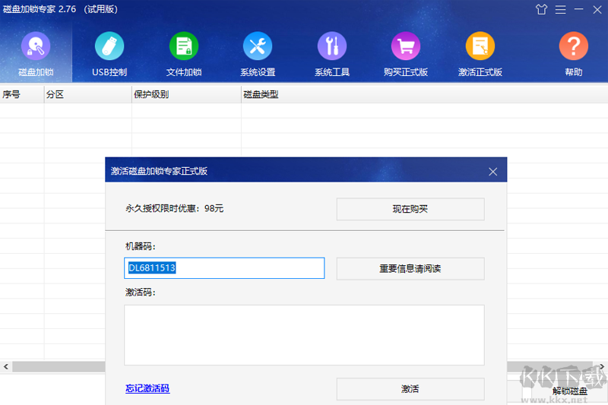Open the main menu hamburger icon
The height and width of the screenshot is (405, 608).
pyautogui.click(x=560, y=10)
